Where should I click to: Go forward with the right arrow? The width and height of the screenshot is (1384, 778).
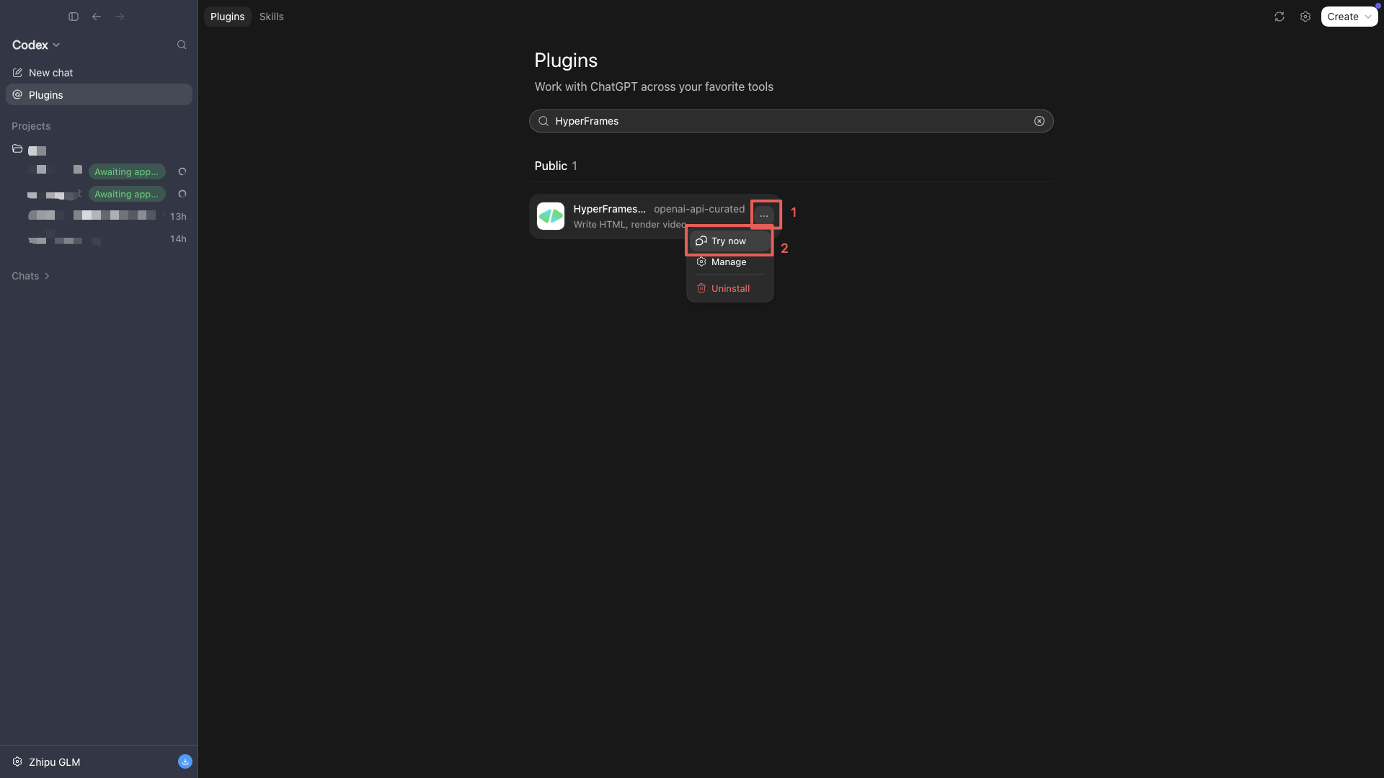click(120, 17)
